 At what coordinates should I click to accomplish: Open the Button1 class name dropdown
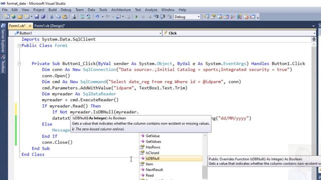click(85, 33)
